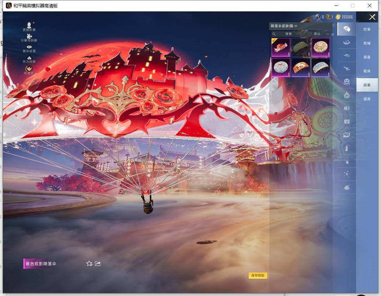Switch to the 载具 tab
The width and height of the screenshot is (381, 296).
coord(367,71)
